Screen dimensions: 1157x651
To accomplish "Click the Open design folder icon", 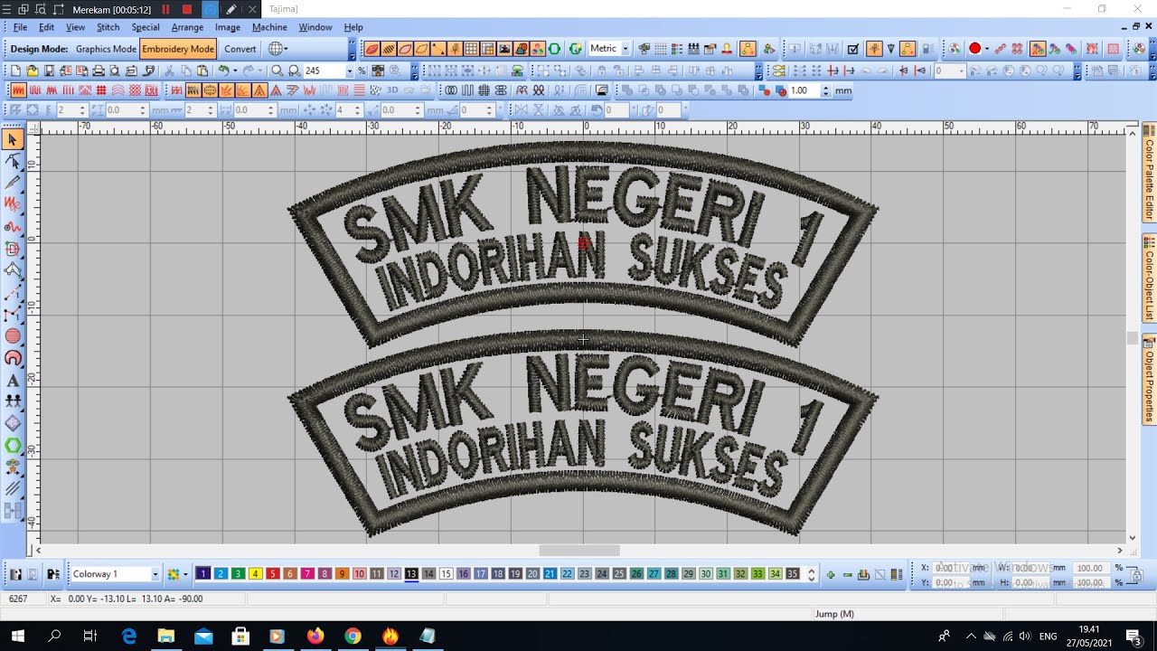I will click(x=32, y=71).
